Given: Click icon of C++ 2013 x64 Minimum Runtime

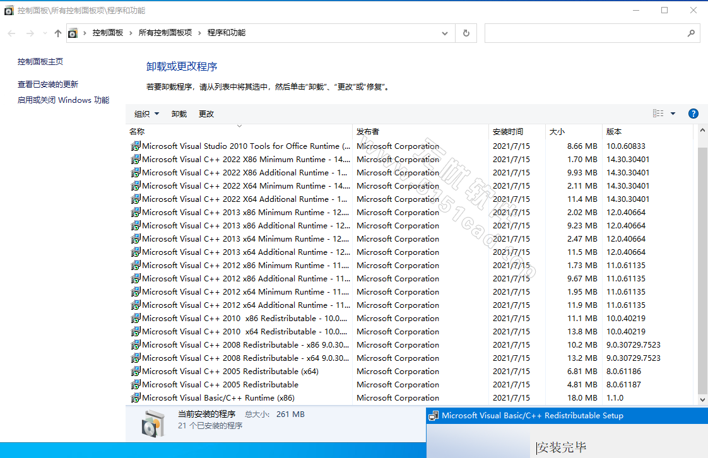Looking at the screenshot, I should [136, 238].
